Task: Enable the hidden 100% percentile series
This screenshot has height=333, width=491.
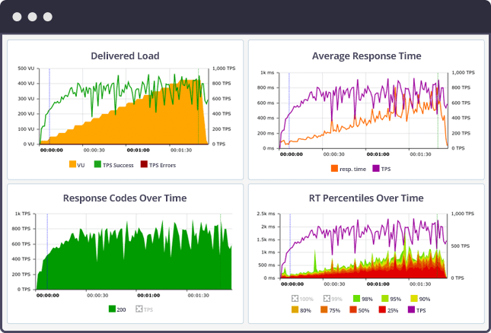Action: [x=295, y=298]
